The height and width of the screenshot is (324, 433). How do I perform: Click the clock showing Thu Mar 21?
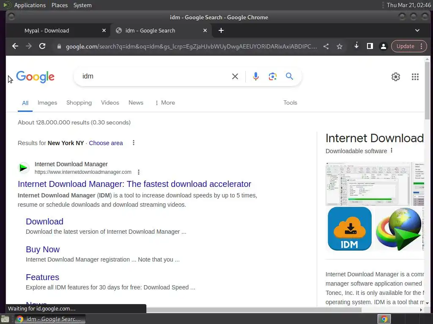click(409, 5)
